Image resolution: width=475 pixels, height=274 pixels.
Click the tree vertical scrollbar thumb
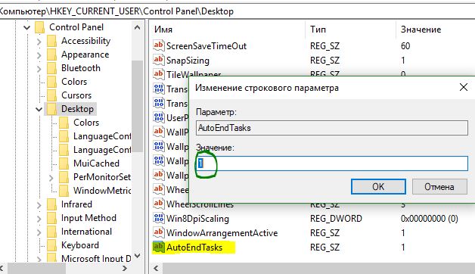tap(137, 106)
